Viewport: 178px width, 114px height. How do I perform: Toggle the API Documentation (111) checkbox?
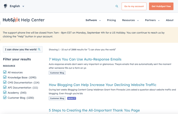[x=5, y=87]
